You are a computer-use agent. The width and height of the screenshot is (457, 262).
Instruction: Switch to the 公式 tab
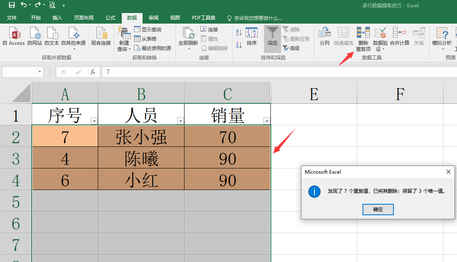coord(110,18)
